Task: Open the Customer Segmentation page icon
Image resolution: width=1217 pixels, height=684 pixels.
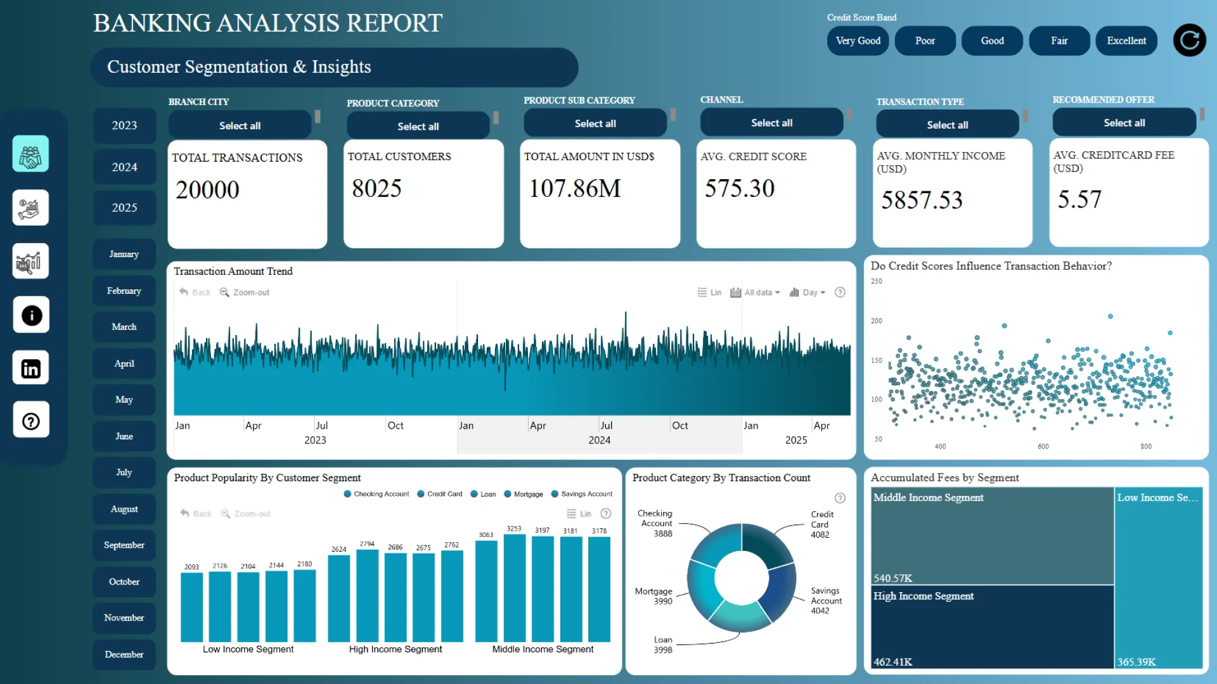Action: click(30, 154)
